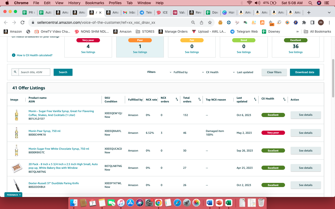
Task: Open How is CX Health calculated link
Action: [x=35, y=55]
